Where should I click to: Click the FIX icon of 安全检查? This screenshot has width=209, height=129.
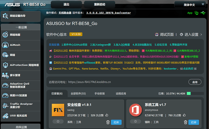coord(58,110)
